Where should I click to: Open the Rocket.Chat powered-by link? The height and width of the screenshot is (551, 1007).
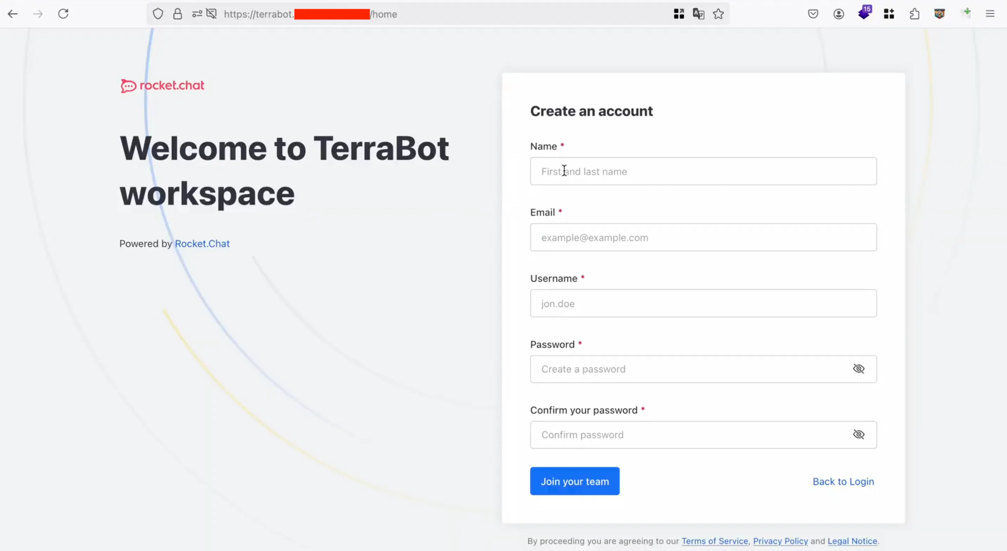pyautogui.click(x=202, y=244)
